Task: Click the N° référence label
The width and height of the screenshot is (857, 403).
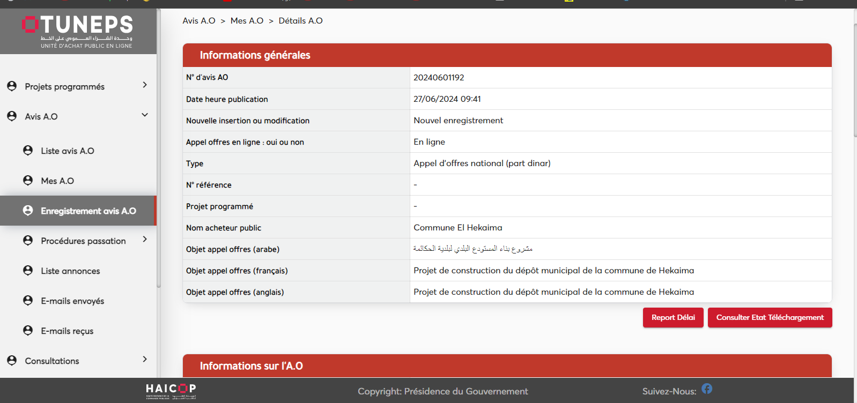Action: (209, 185)
